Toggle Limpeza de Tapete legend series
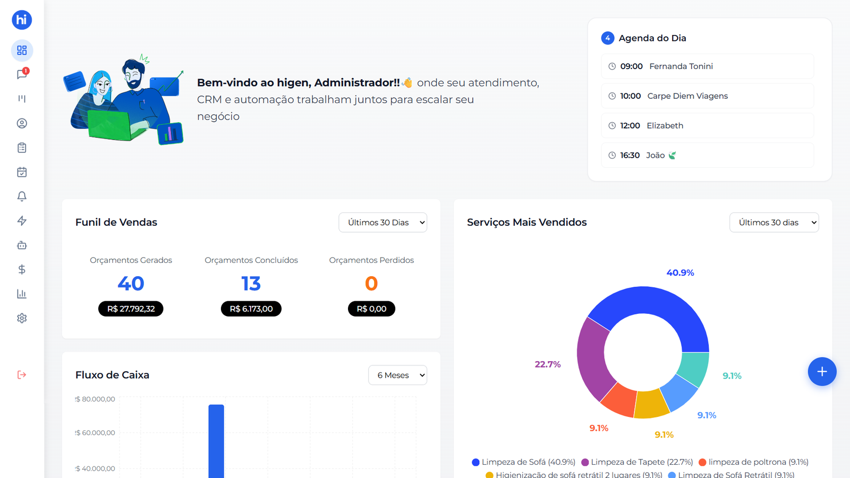The width and height of the screenshot is (850, 478). pos(636,462)
